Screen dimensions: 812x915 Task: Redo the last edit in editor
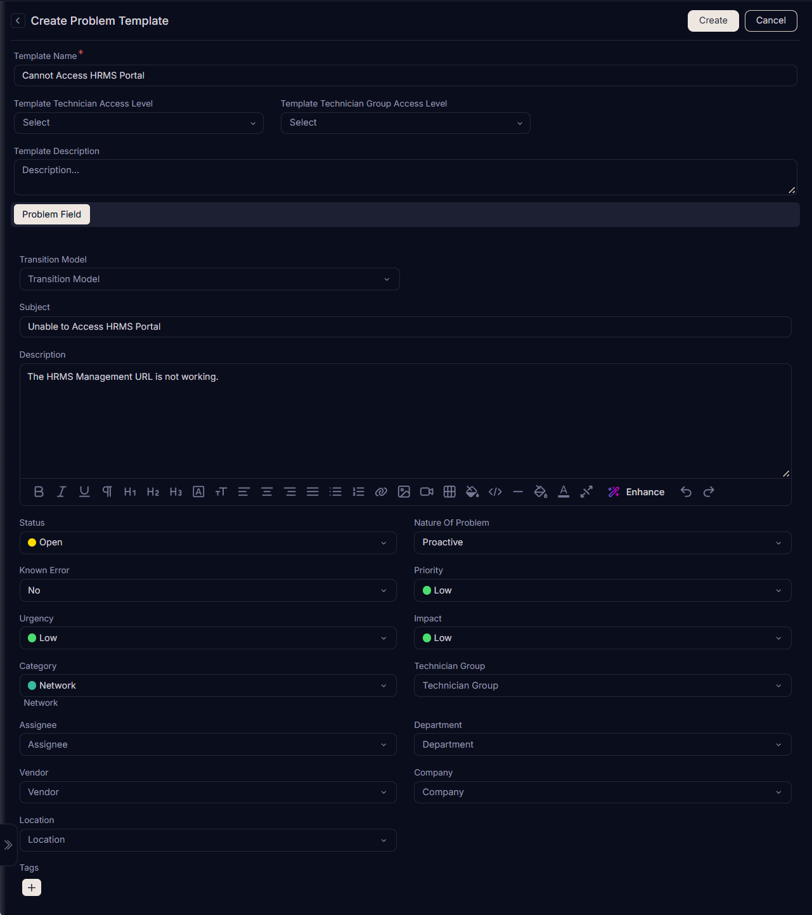(x=709, y=492)
